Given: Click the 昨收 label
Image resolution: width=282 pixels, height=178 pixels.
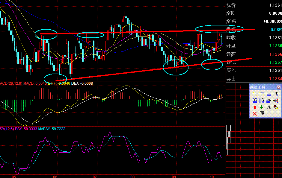Looking at the screenshot, I should click(231, 37).
